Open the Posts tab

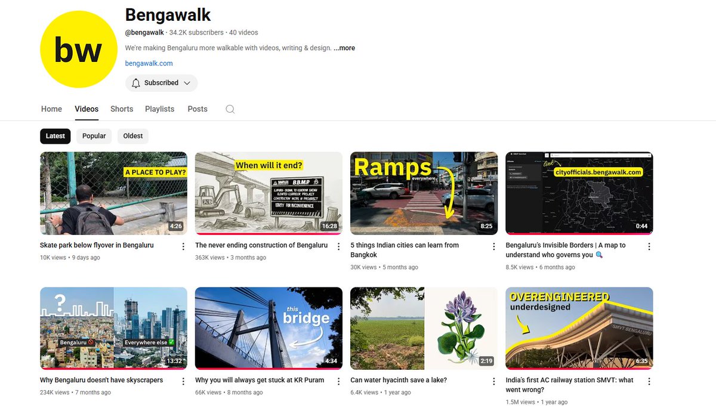click(197, 109)
